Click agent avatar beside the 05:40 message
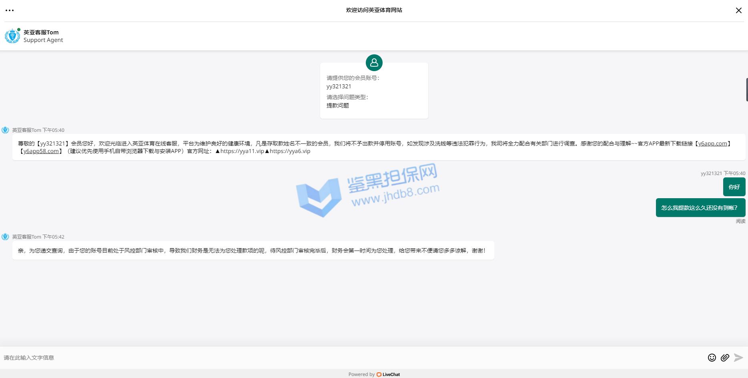Image resolution: width=748 pixels, height=378 pixels. point(5,130)
